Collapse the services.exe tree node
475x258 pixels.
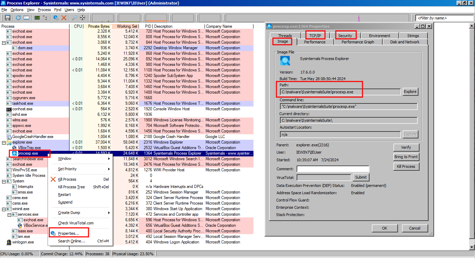point(9,215)
